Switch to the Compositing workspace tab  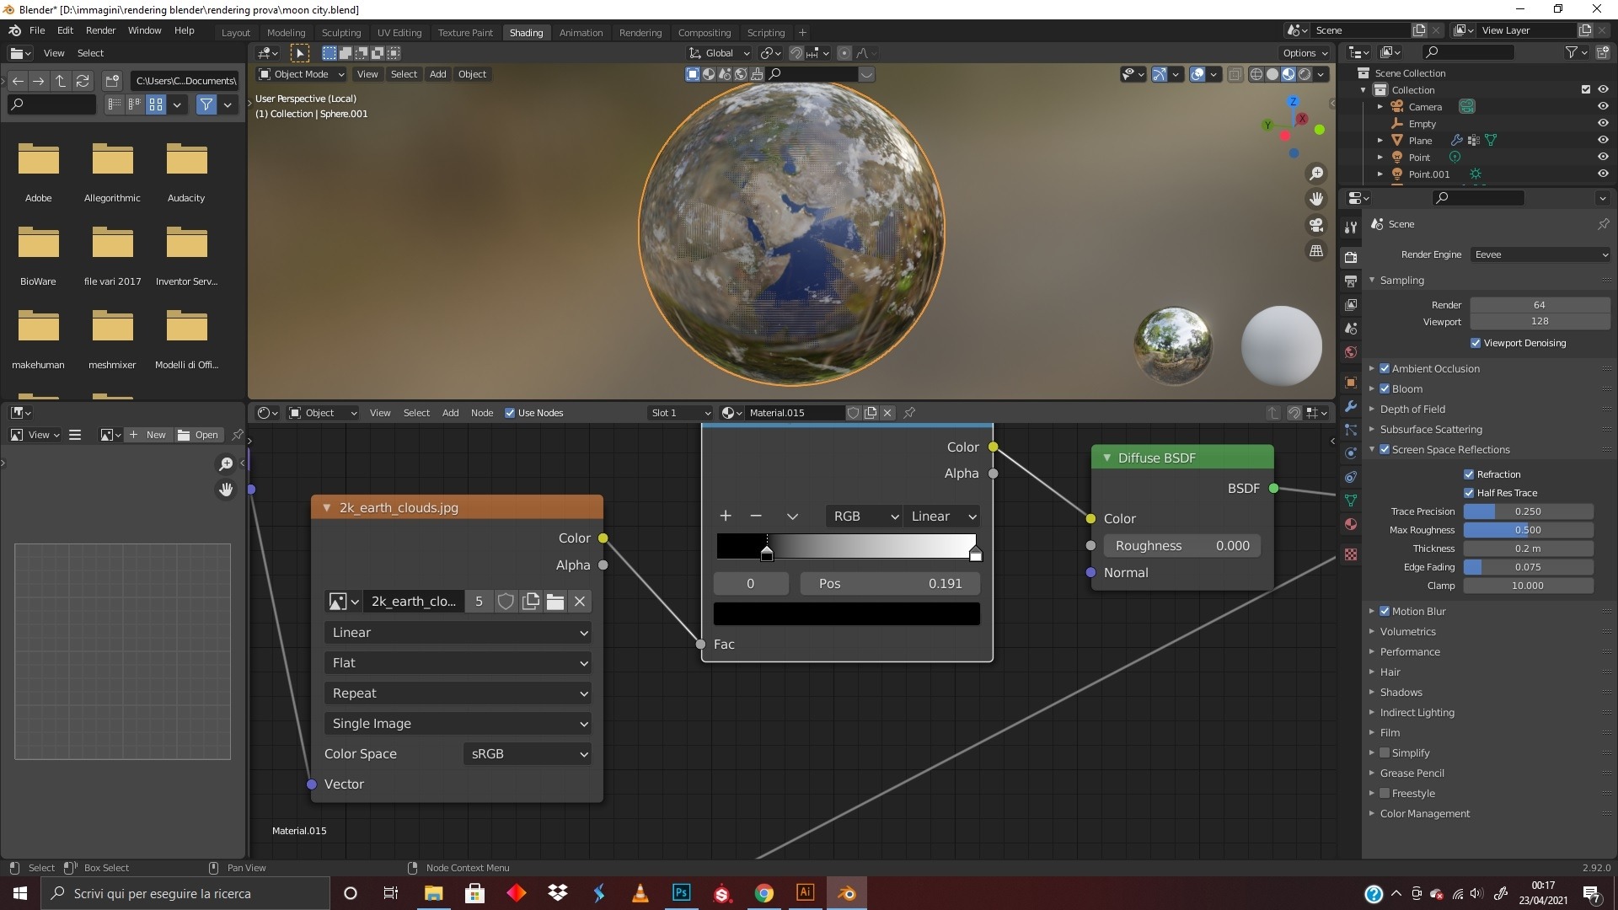[x=705, y=33]
